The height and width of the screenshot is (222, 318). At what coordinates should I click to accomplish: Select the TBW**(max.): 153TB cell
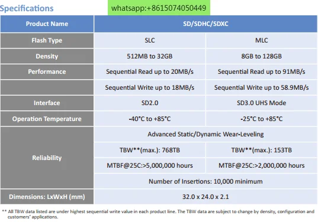pos(261,150)
